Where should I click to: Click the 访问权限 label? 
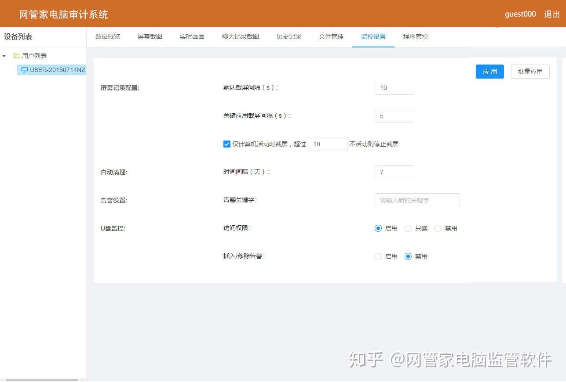pyautogui.click(x=237, y=228)
